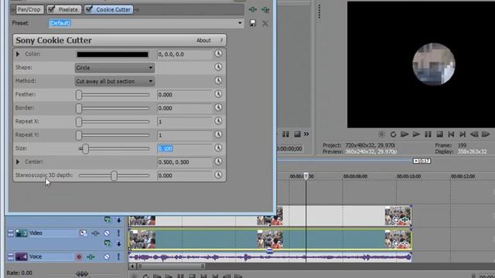
Task: Arm the Voice track for recording
Action: pyautogui.click(x=79, y=257)
